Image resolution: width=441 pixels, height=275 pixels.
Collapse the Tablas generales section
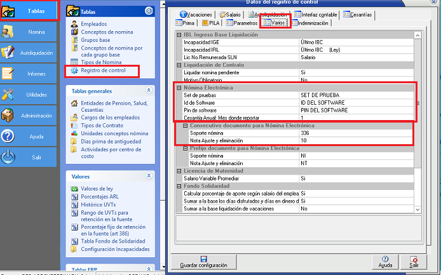tap(149, 91)
